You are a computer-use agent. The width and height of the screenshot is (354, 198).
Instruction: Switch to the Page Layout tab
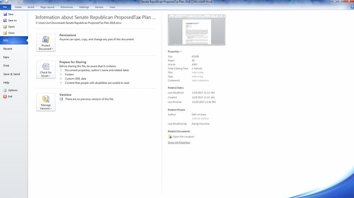click(x=48, y=7)
